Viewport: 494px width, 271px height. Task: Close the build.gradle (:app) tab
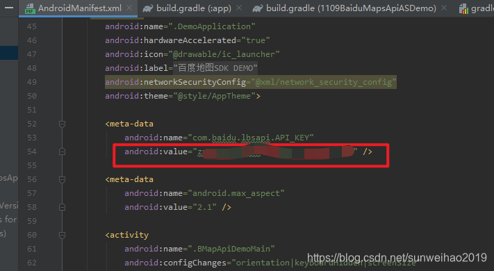[x=239, y=8]
